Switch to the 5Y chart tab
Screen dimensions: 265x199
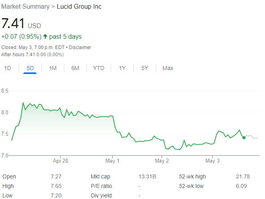(x=145, y=68)
